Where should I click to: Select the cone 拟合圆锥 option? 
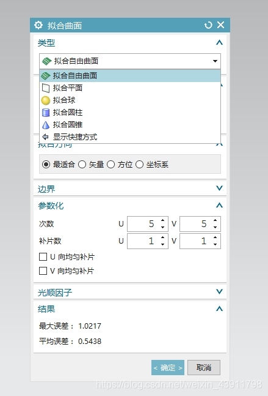pyautogui.click(x=130, y=124)
